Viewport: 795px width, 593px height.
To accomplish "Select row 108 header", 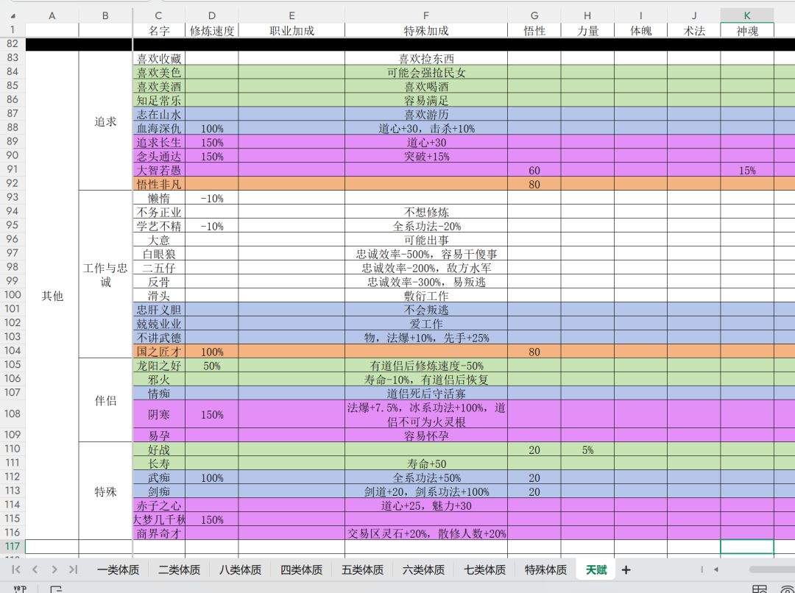I will click(13, 413).
